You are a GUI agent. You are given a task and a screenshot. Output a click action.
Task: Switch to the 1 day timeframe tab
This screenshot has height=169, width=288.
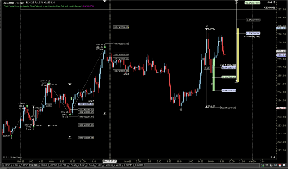coord(99,165)
